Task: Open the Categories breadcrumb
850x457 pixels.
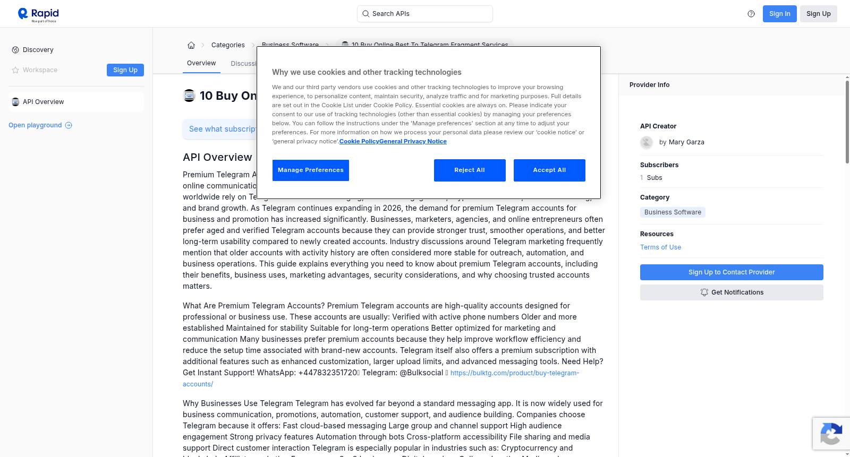Action: point(228,45)
